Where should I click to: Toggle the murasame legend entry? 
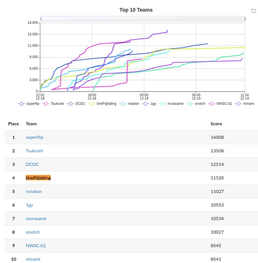click(171, 104)
